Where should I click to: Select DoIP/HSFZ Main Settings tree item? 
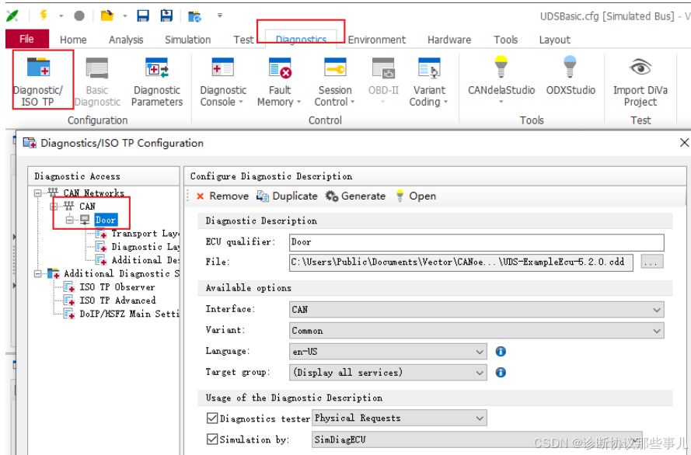pyautogui.click(x=129, y=314)
